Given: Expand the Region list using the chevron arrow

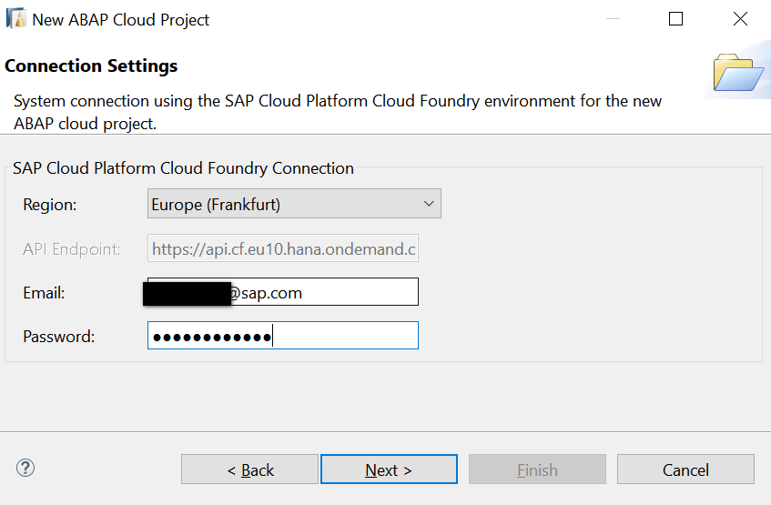Looking at the screenshot, I should (429, 205).
